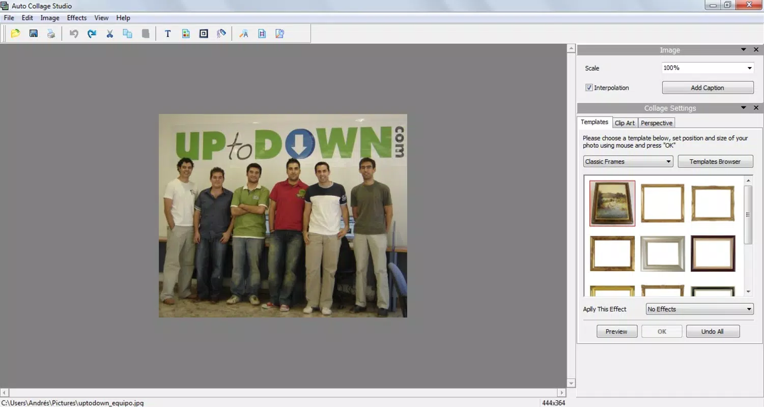Select the thin gold frame in top middle
This screenshot has width=764, height=407.
click(662, 203)
